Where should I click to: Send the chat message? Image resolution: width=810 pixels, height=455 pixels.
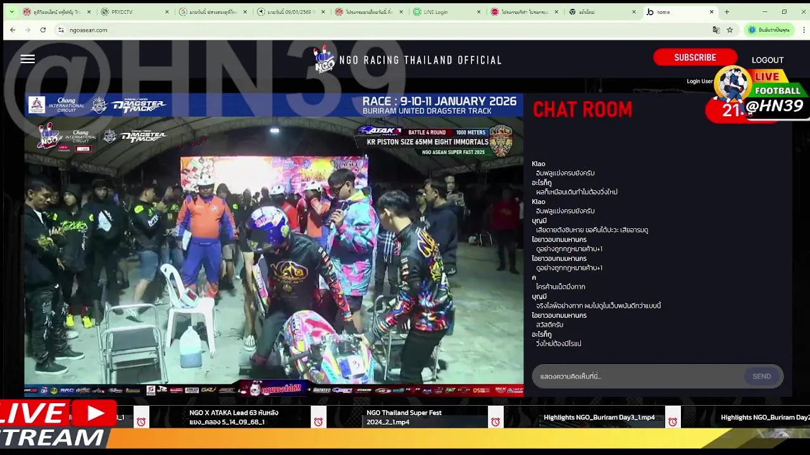762,377
